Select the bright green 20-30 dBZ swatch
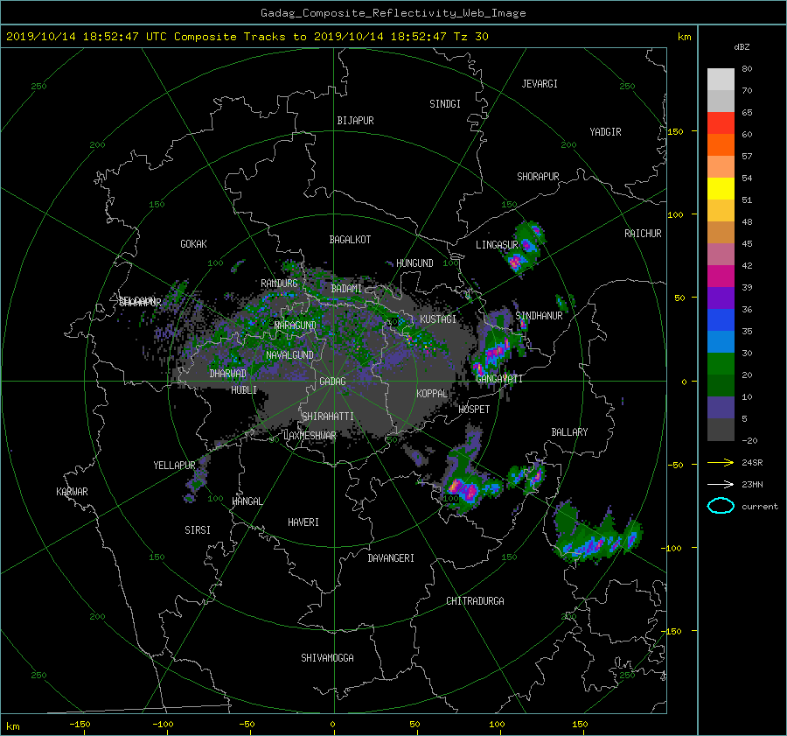The width and height of the screenshot is (787, 736). pos(721,363)
